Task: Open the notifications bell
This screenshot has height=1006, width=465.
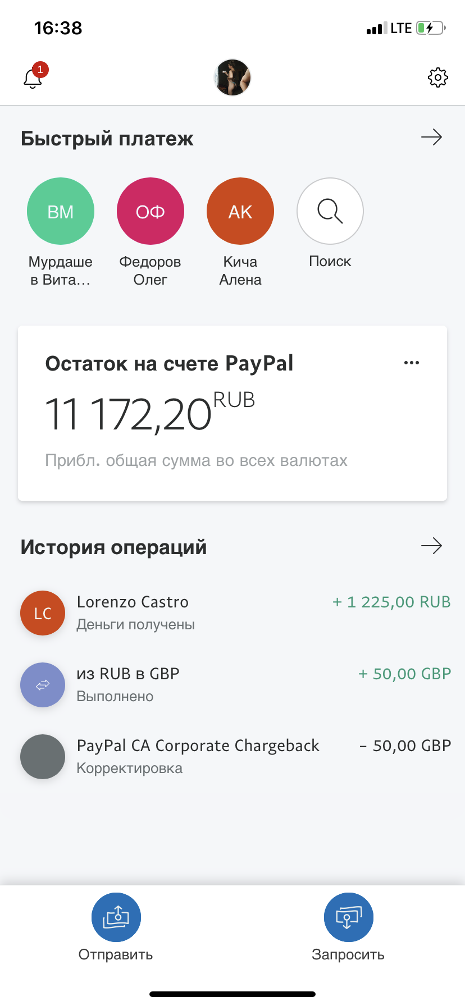Action: (33, 78)
